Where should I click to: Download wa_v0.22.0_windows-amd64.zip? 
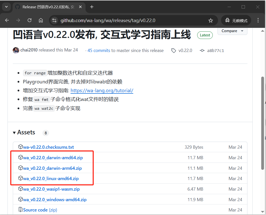pyautogui.click(x=55, y=200)
